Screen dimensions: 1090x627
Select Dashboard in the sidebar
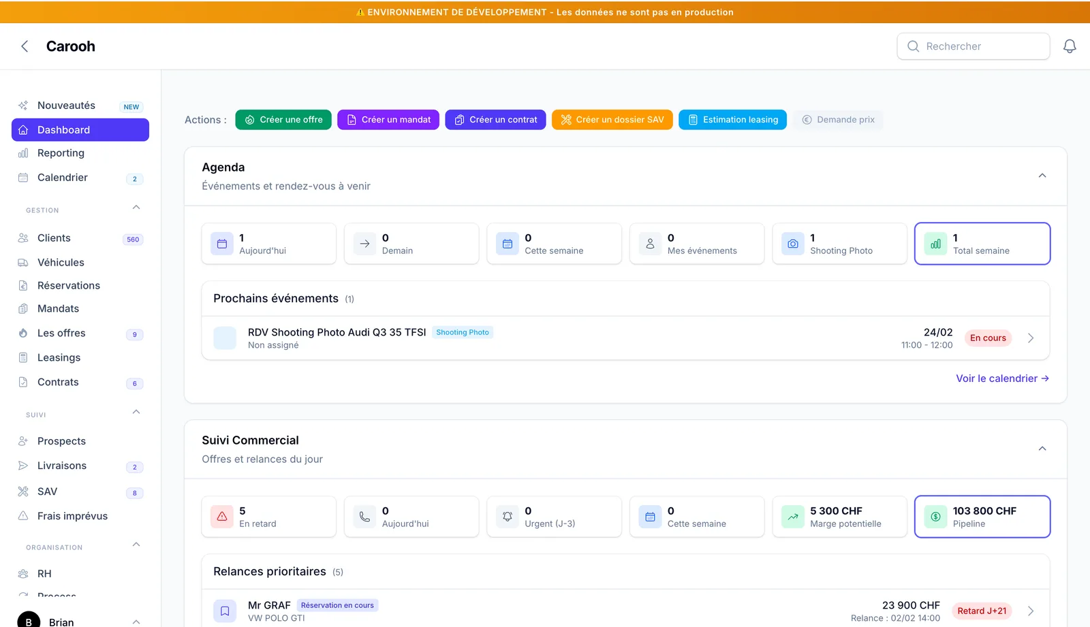(80, 130)
